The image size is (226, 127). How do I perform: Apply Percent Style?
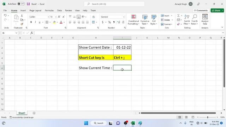click(x=109, y=22)
